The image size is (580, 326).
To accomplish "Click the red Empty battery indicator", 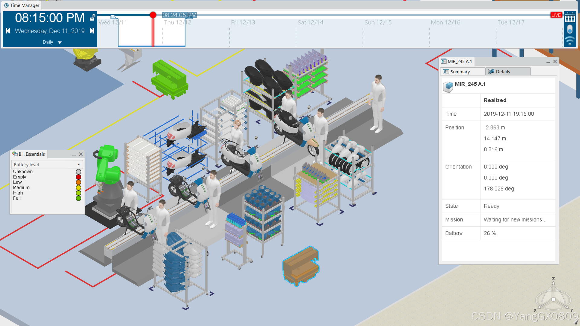I will click(79, 177).
